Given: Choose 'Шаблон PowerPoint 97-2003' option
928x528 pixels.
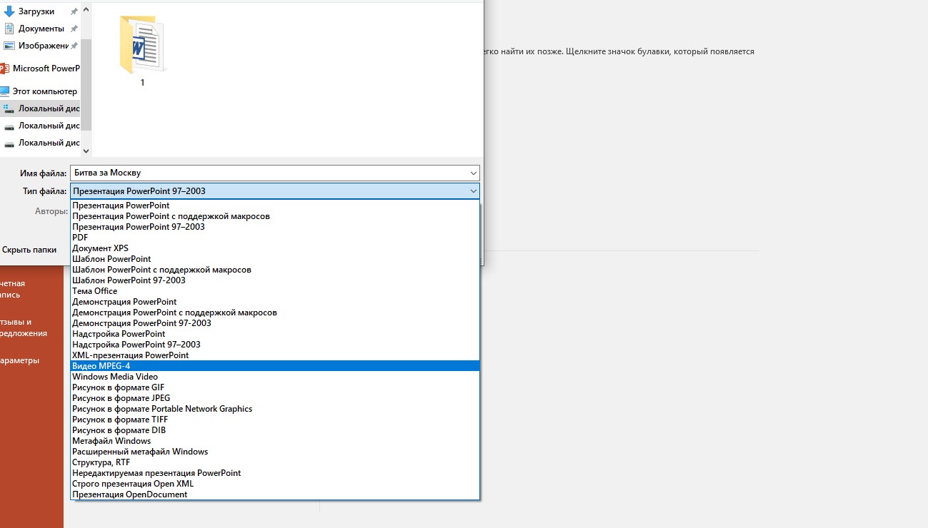Looking at the screenshot, I should tap(275, 280).
